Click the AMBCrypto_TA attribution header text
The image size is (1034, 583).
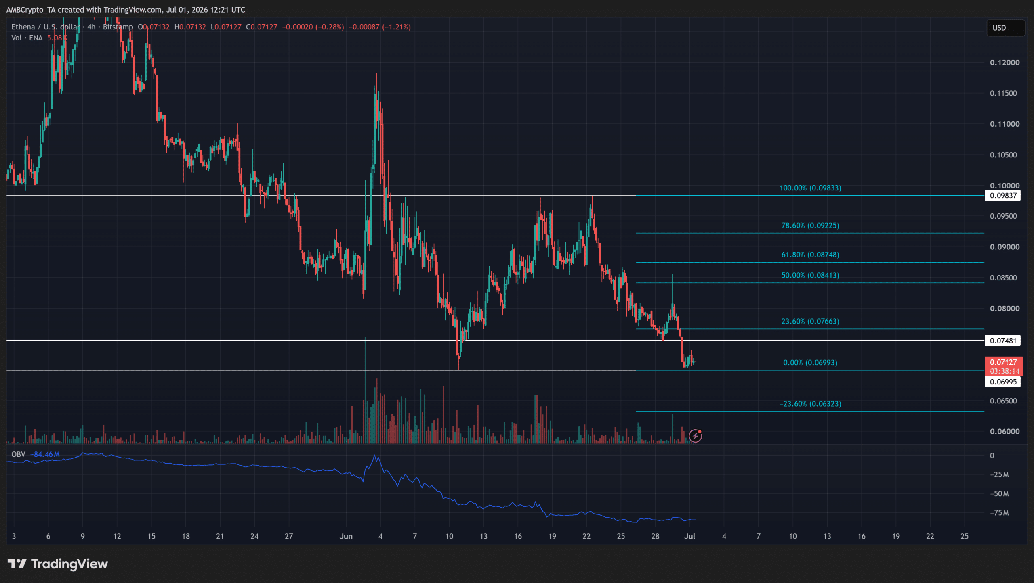pyautogui.click(x=126, y=10)
